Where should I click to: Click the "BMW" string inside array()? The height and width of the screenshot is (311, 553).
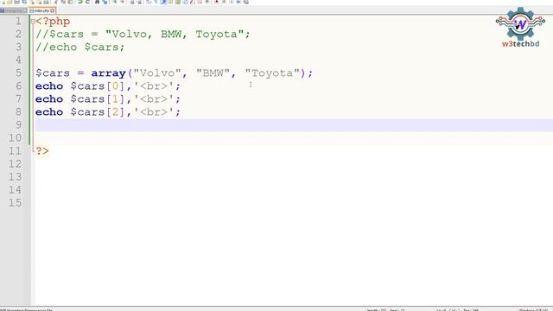pos(213,73)
